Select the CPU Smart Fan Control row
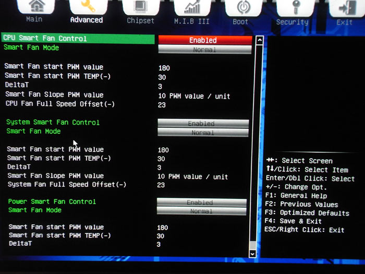The height and width of the screenshot is (274, 365). pos(78,39)
